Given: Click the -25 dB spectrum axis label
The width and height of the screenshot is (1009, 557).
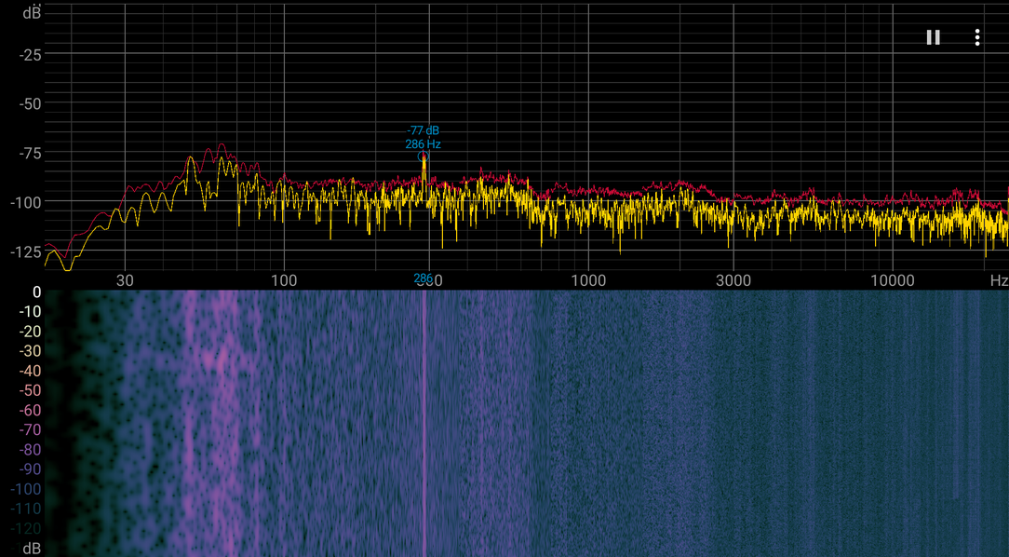Looking at the screenshot, I should 30,55.
